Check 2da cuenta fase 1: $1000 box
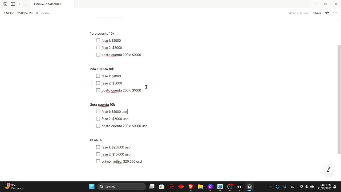This screenshot has width=341, height=192. pyautogui.click(x=98, y=76)
